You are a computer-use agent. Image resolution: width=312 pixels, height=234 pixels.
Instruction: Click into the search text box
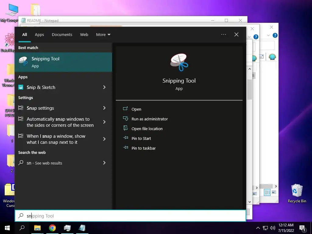tap(130, 216)
